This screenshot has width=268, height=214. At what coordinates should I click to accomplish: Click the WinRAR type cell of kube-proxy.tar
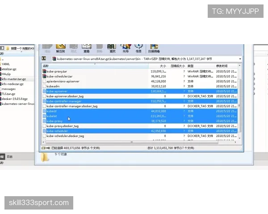200,71
